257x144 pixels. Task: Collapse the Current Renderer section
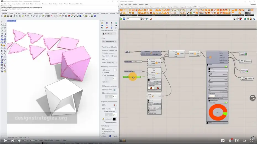101,30
